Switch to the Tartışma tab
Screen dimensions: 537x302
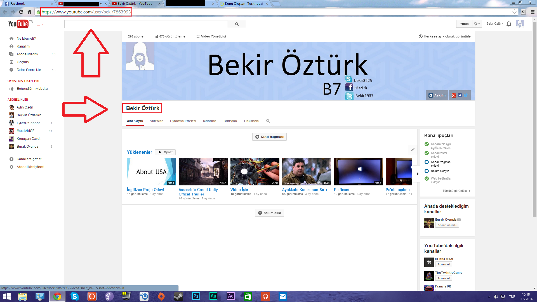coord(230,121)
